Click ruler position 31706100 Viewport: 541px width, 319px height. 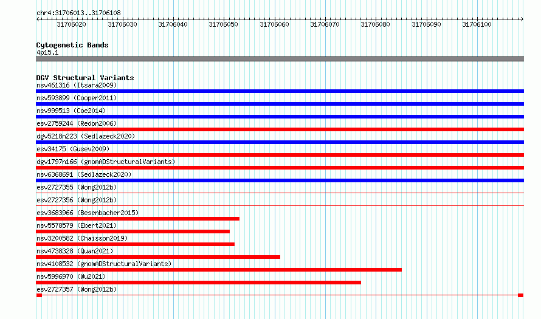[477, 24]
